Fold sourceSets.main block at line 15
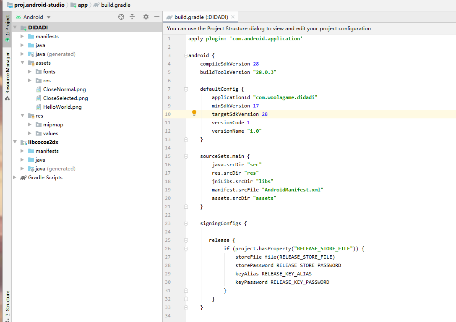The image size is (456, 322). [186, 156]
